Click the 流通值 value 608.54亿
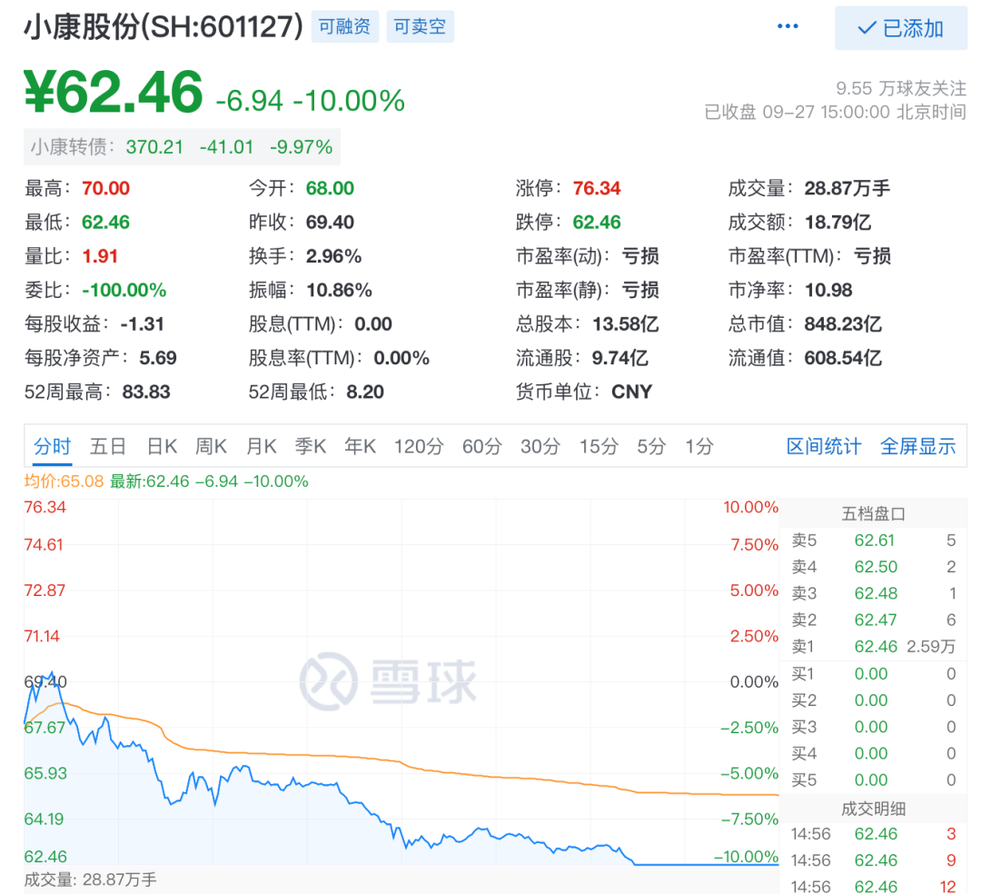Viewport: 981px width, 894px height. point(843,358)
